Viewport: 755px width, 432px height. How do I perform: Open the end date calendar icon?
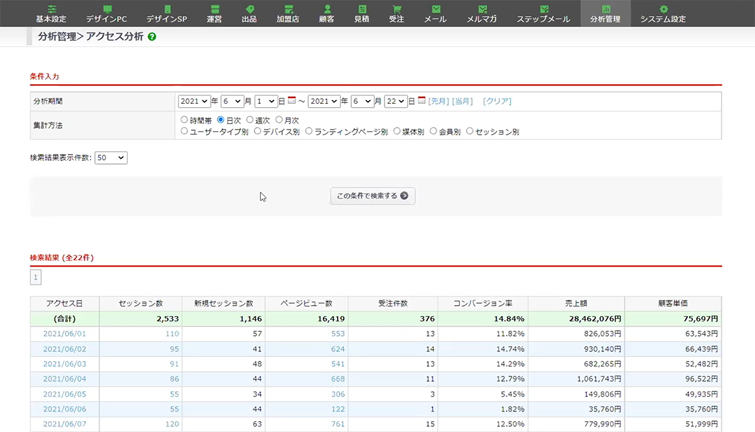click(422, 101)
